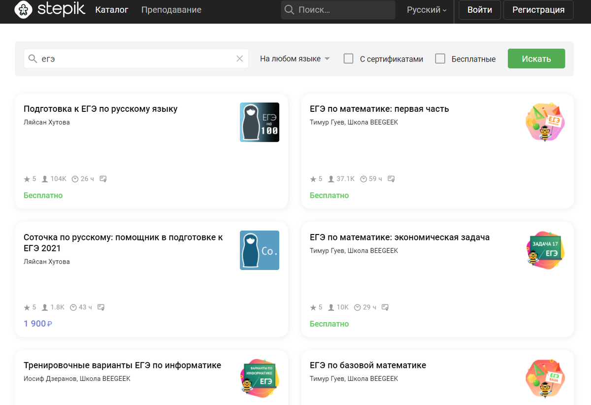Go to the 'Каталог' menu item
This screenshot has width=591, height=405.
click(112, 10)
